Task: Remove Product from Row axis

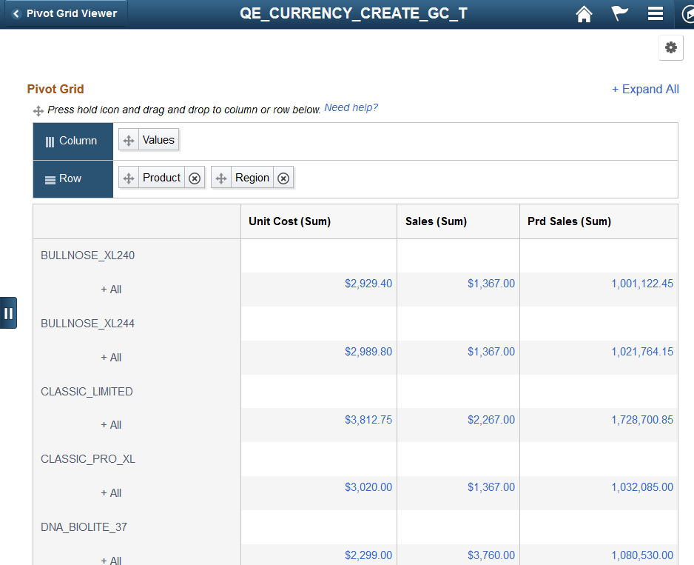Action: pos(195,178)
